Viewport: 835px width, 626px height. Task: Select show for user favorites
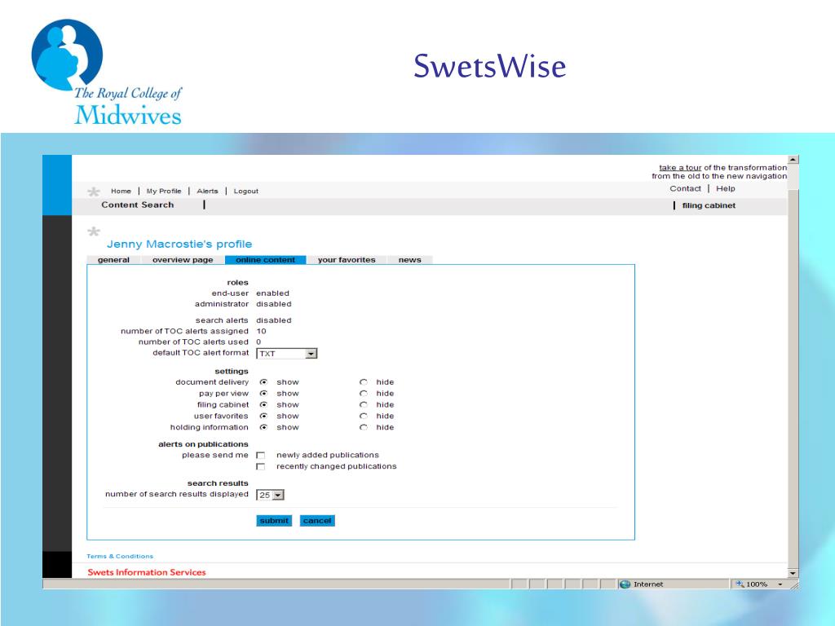click(263, 416)
